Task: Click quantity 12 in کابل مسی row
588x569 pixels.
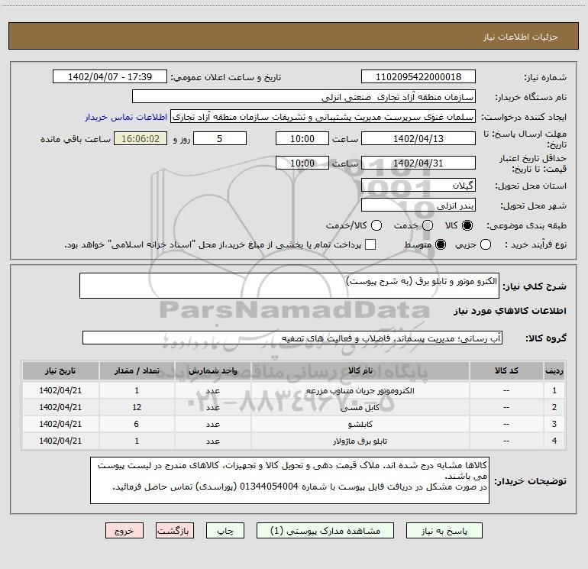Action: click(137, 407)
